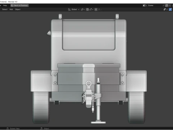Image resolution: width=173 pixels, height=130 pixels.
Task: Open the Object menu
Action: [18, 9]
